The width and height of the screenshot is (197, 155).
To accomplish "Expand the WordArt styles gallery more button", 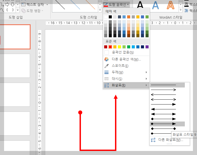I will tap(180, 10).
